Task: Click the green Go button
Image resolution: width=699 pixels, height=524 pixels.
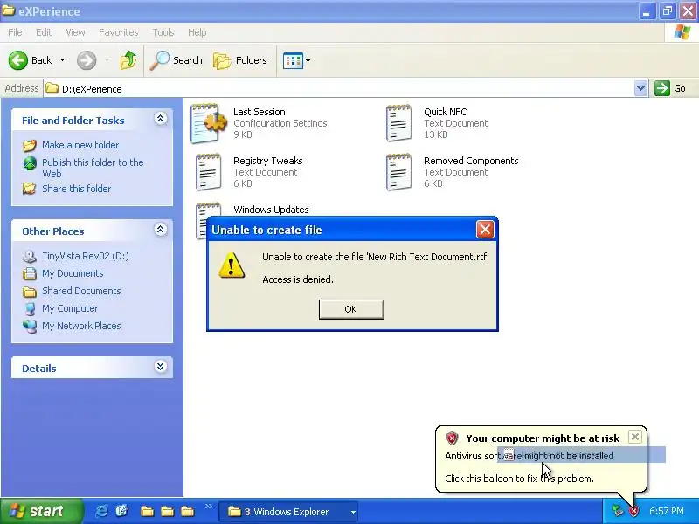Action: (670, 88)
